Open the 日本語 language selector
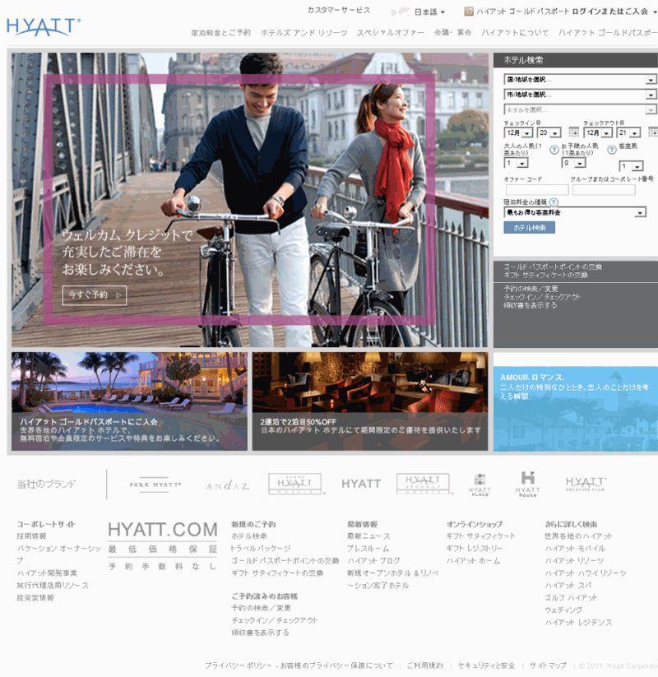Screen dimensions: 658x677 pos(429,12)
